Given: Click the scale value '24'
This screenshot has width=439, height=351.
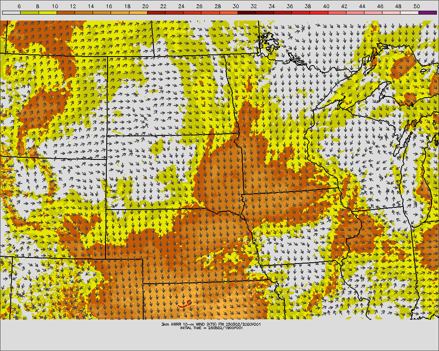Looking at the screenshot, I should coord(181,6).
